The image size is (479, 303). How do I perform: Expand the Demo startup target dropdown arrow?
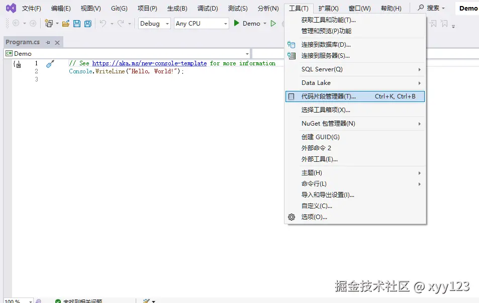[x=265, y=24]
